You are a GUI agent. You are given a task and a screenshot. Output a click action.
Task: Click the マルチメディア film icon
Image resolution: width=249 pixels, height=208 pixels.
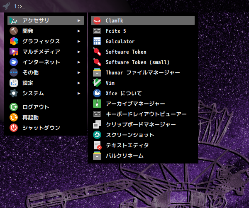pos(14,52)
